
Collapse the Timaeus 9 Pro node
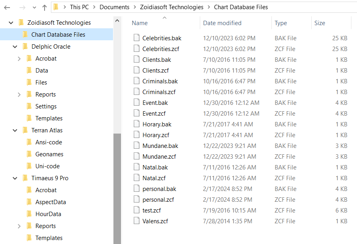coord(15,178)
